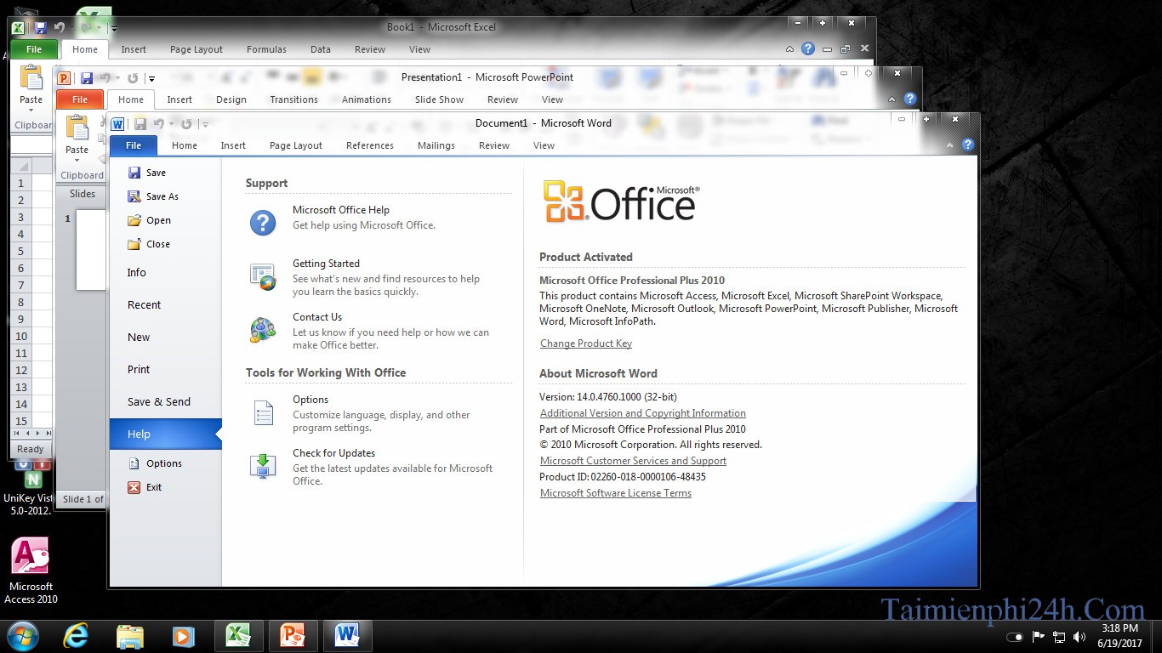This screenshot has width=1162, height=653.
Task: Open Additional Version and Copyright Information link
Action: (x=643, y=413)
